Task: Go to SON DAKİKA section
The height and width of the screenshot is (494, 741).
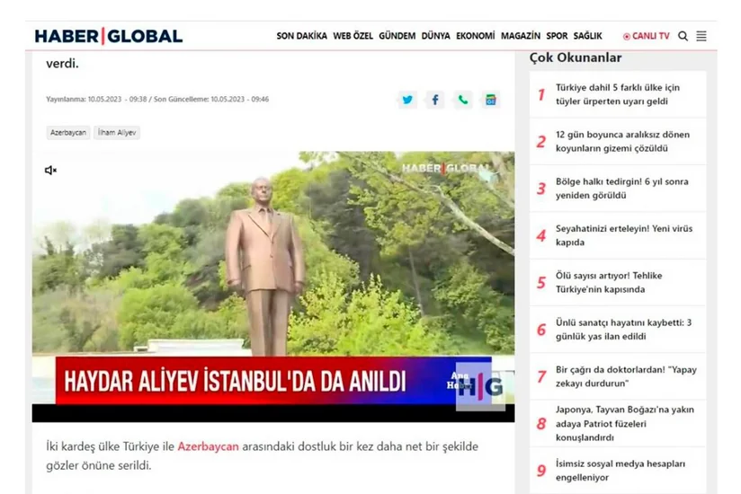Action: click(x=301, y=36)
